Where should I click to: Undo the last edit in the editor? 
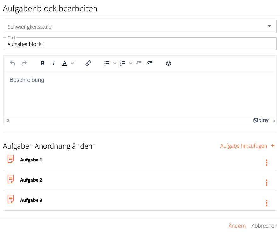tap(13, 63)
